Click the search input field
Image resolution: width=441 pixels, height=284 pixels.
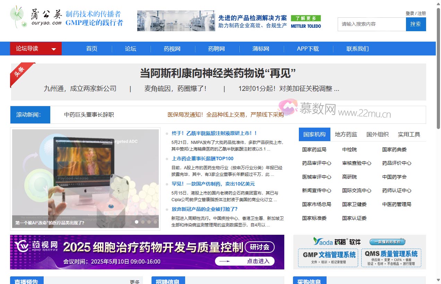tap(372, 24)
